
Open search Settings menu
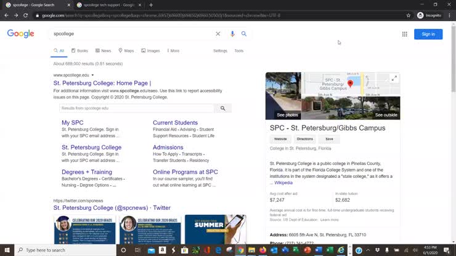click(220, 50)
